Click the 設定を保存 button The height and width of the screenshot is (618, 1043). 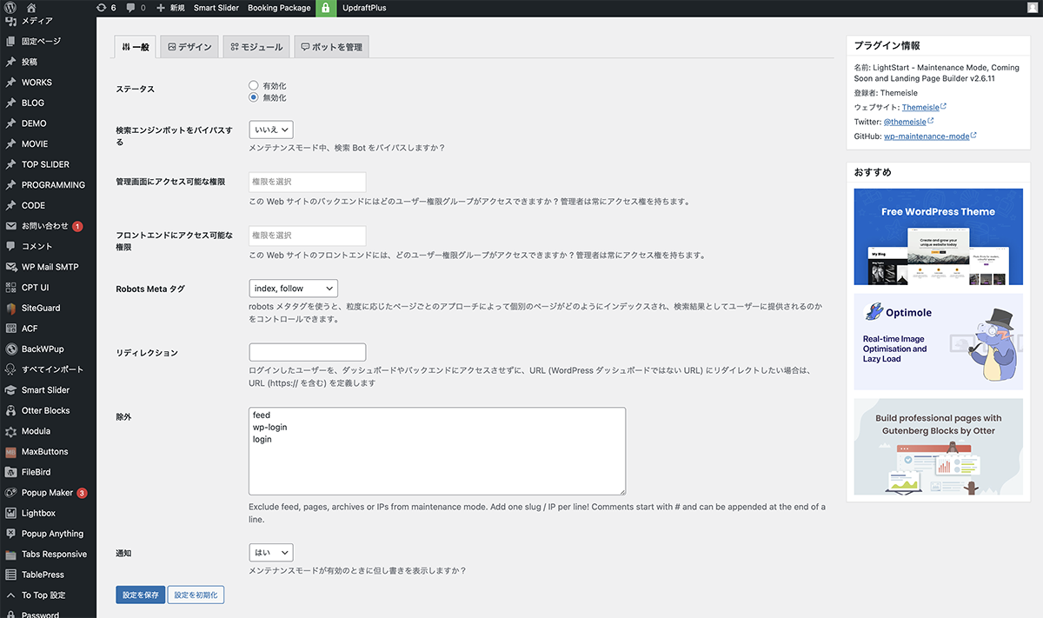tap(140, 595)
